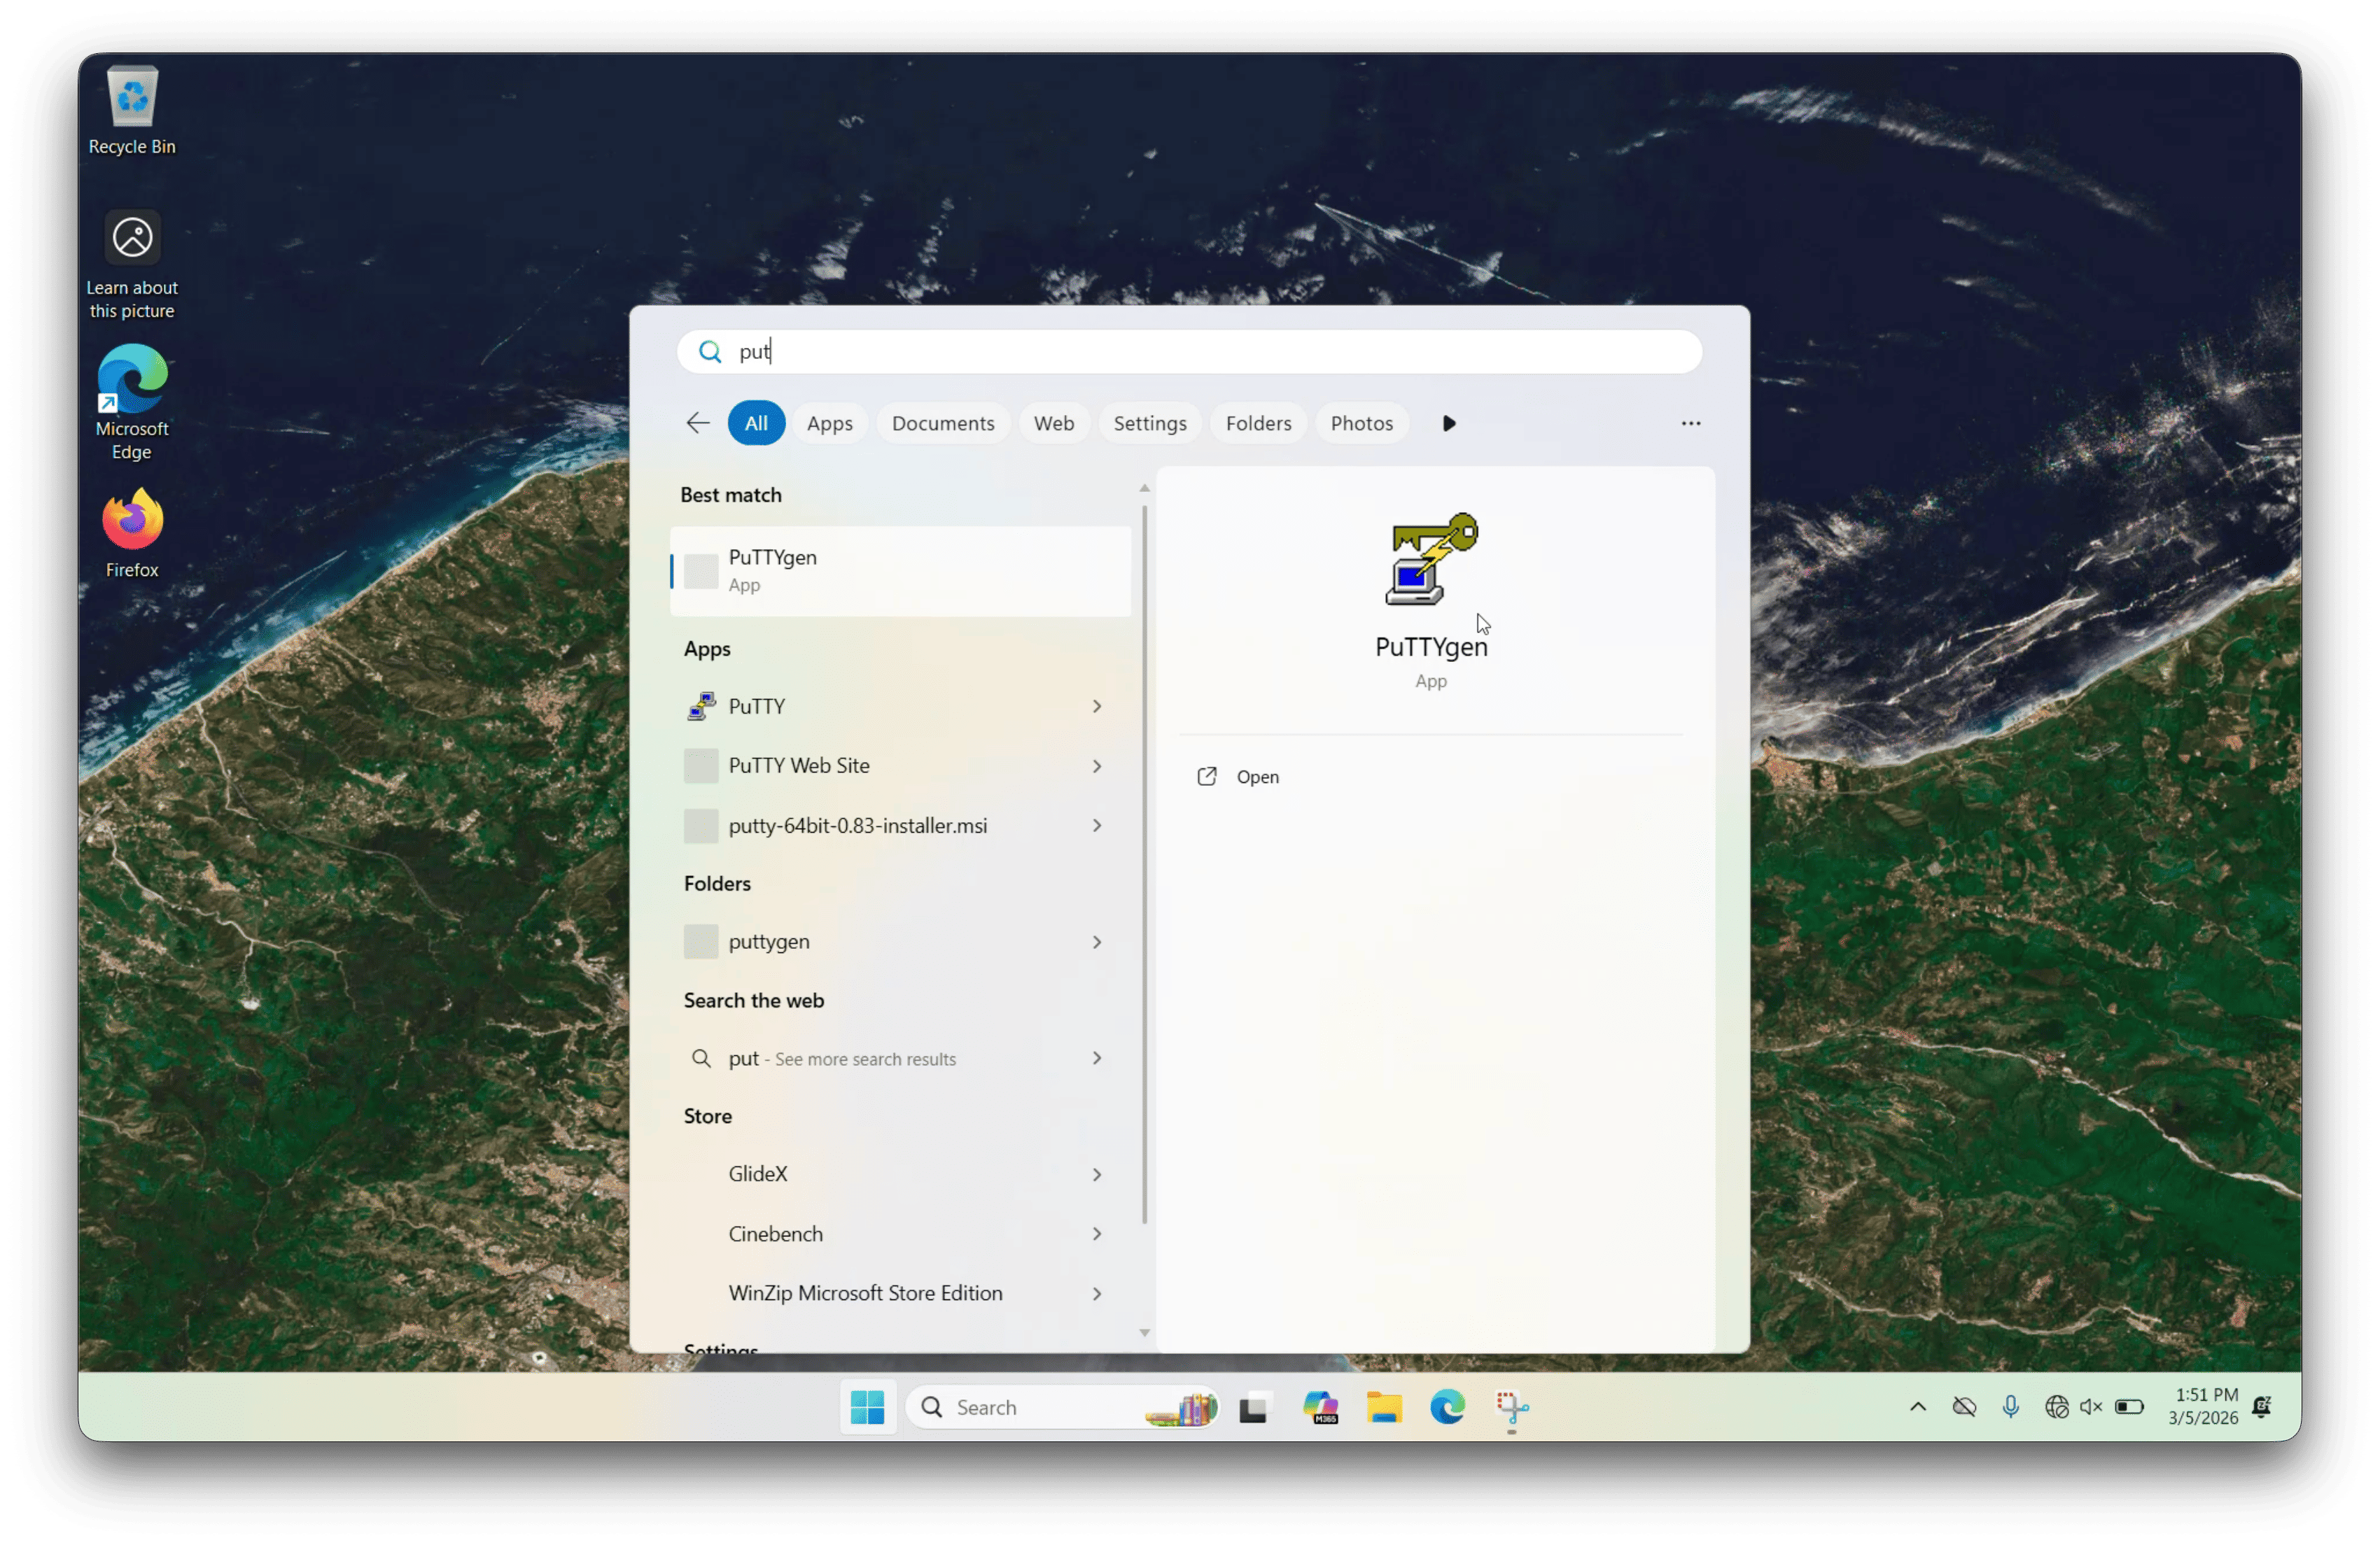Click the scroll down arrow in results

point(1145,1333)
